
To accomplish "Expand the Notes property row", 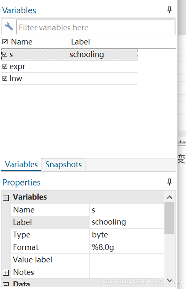I will coord(6,273).
